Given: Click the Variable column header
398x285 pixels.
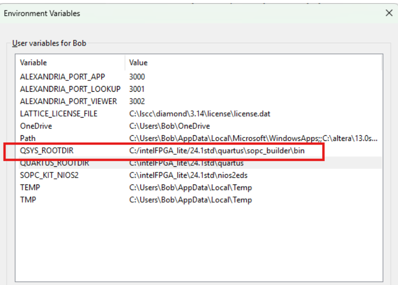Looking at the screenshot, I should pyautogui.click(x=34, y=63).
